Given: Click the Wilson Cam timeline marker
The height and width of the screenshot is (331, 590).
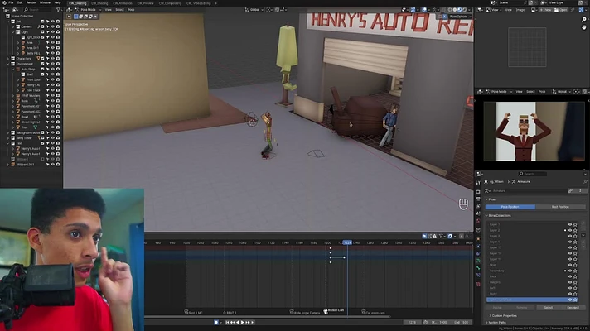Looking at the screenshot, I should (334, 310).
